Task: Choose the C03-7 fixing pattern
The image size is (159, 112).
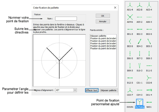Action: coord(130,92)
